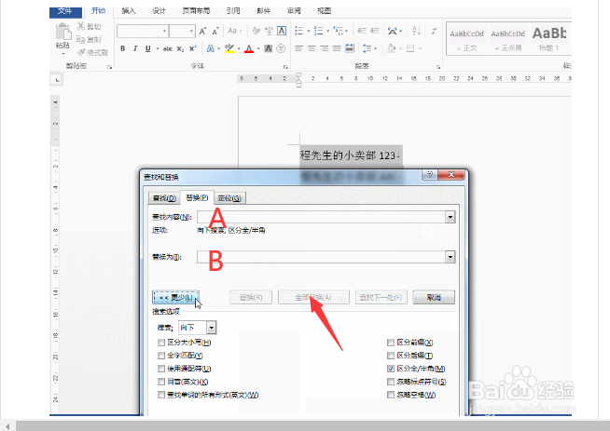Check the 全字匹配 (whole words) checkbox

[x=161, y=356]
